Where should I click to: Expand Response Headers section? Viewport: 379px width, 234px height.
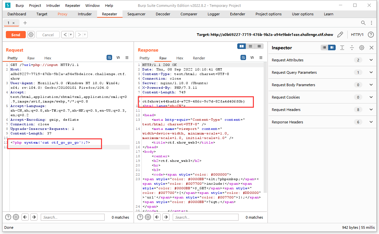[371, 122]
